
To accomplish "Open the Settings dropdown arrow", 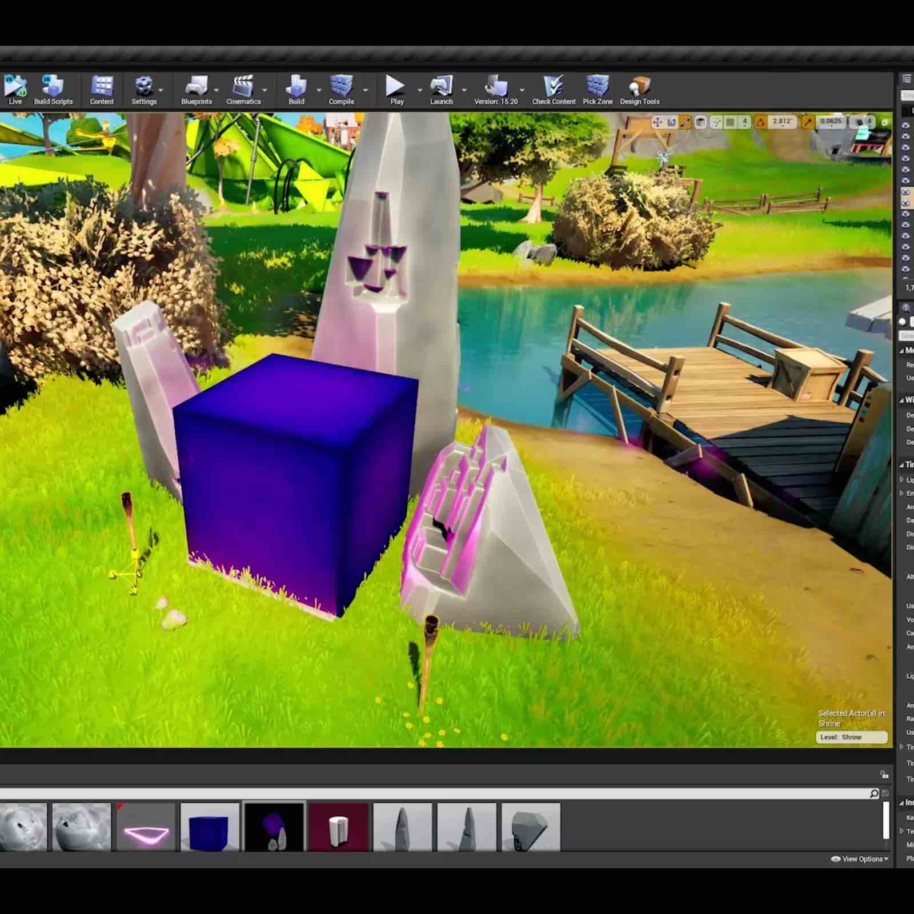I will pos(161,90).
